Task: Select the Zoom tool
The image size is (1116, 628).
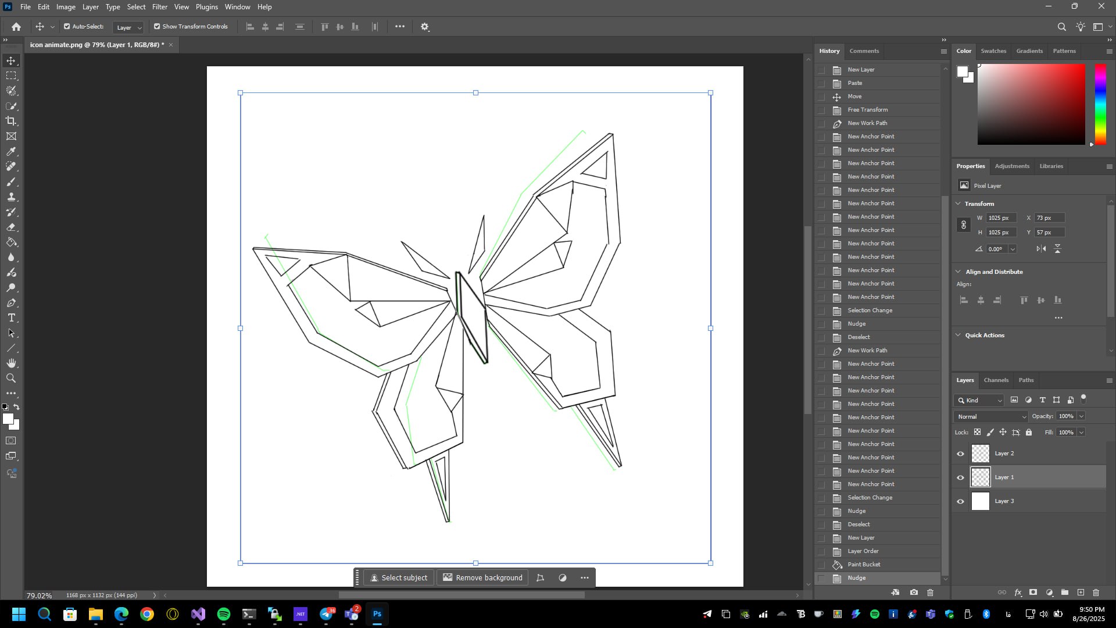Action: click(11, 379)
